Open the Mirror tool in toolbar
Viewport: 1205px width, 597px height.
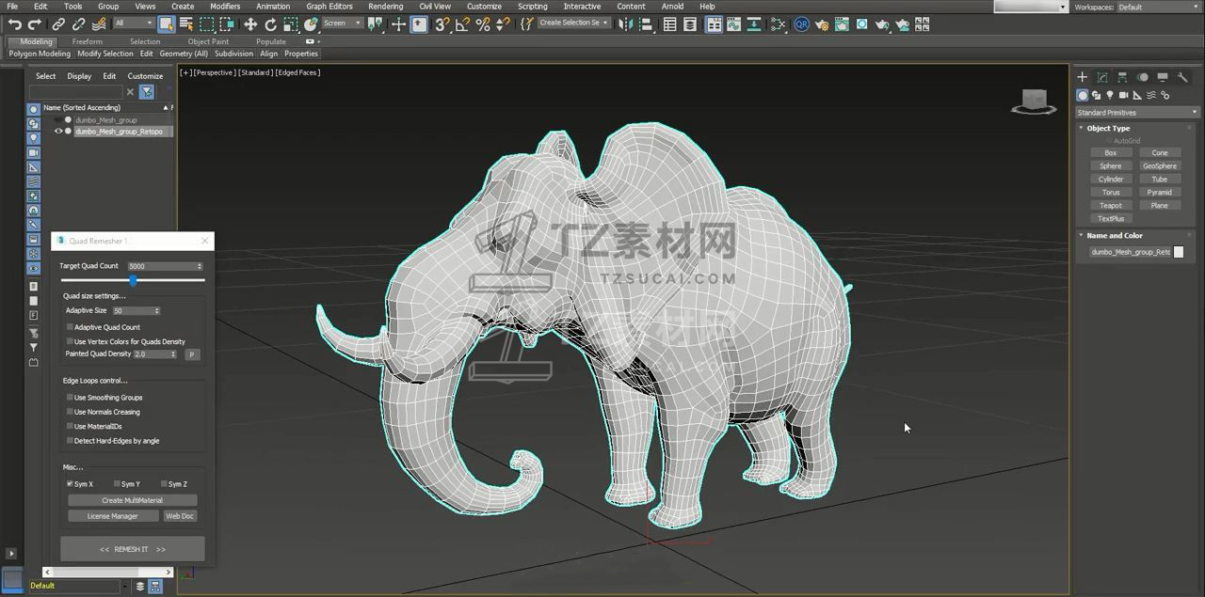(x=624, y=24)
